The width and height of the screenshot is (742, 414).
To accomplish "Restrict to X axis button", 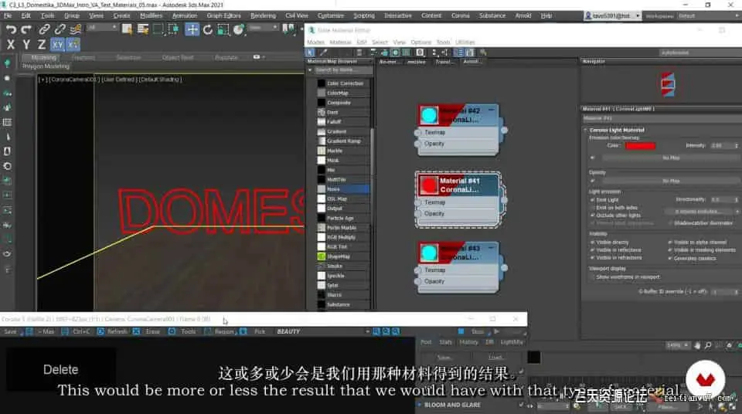I will click(x=10, y=45).
